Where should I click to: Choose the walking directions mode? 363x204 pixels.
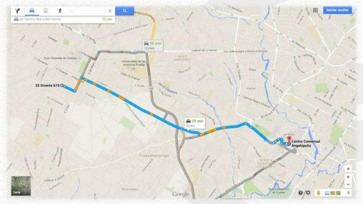pos(60,11)
